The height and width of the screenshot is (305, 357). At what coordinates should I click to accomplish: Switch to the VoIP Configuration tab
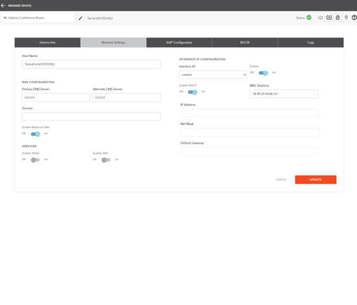[179, 43]
